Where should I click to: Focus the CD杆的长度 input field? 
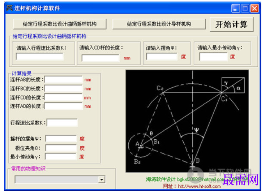tap(100, 58)
